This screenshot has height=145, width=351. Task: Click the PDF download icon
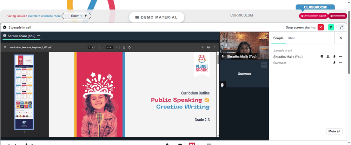203,47
